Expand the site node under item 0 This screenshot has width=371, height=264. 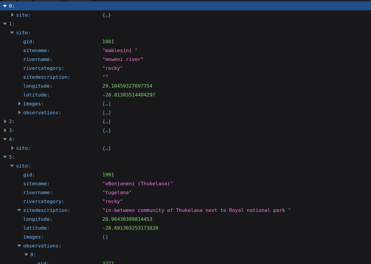pos(12,15)
